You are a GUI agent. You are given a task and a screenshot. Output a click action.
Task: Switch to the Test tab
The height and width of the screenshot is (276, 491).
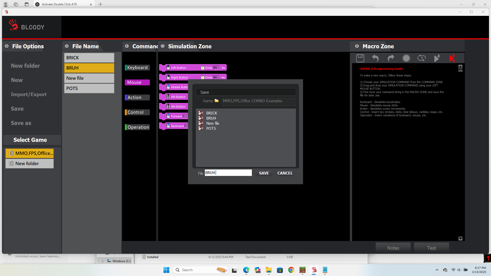click(431, 248)
